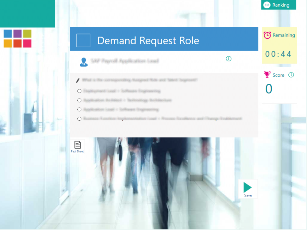Screen dimensions: 307x230
Task: Check the box in the Demand Request Role header
Action: [83, 40]
